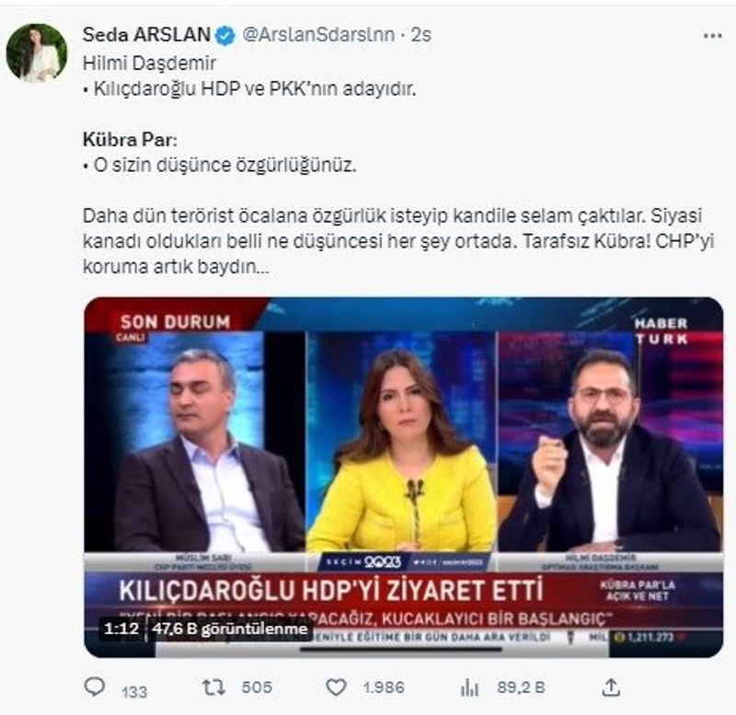The width and height of the screenshot is (736, 715).
Task: Click the 1:12 video duration badge
Action: pyautogui.click(x=121, y=629)
